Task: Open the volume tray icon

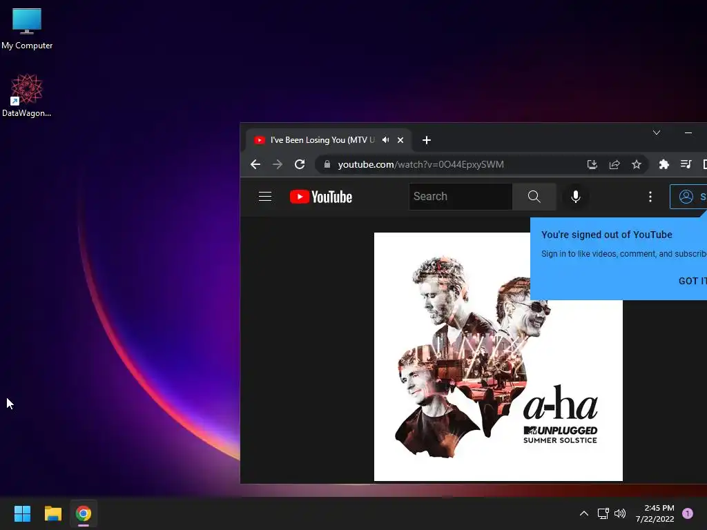Action: pyautogui.click(x=620, y=513)
